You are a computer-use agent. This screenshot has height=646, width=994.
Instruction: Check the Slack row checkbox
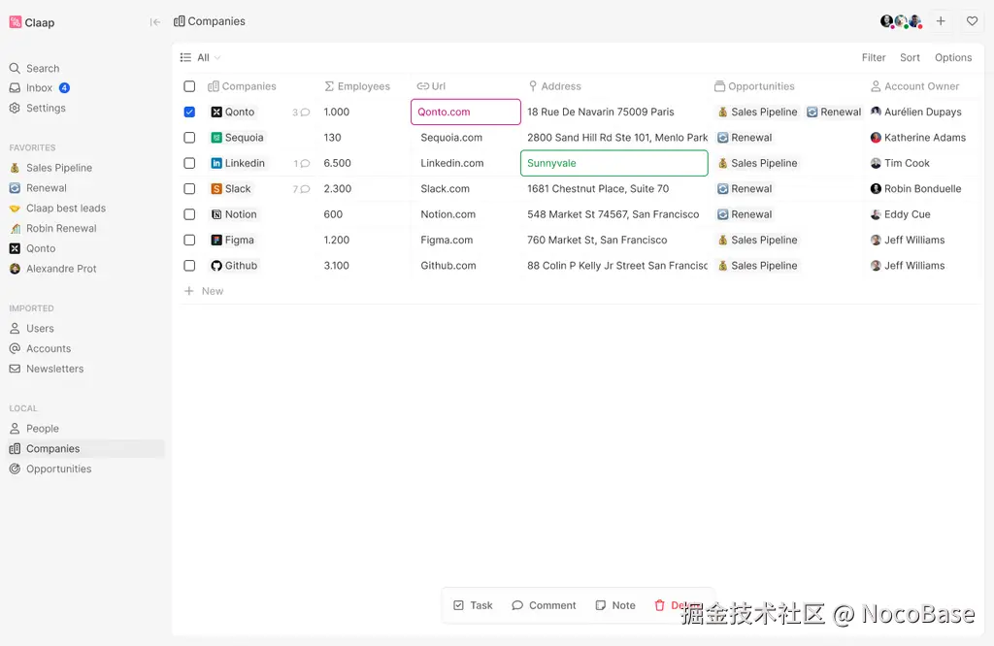point(189,189)
